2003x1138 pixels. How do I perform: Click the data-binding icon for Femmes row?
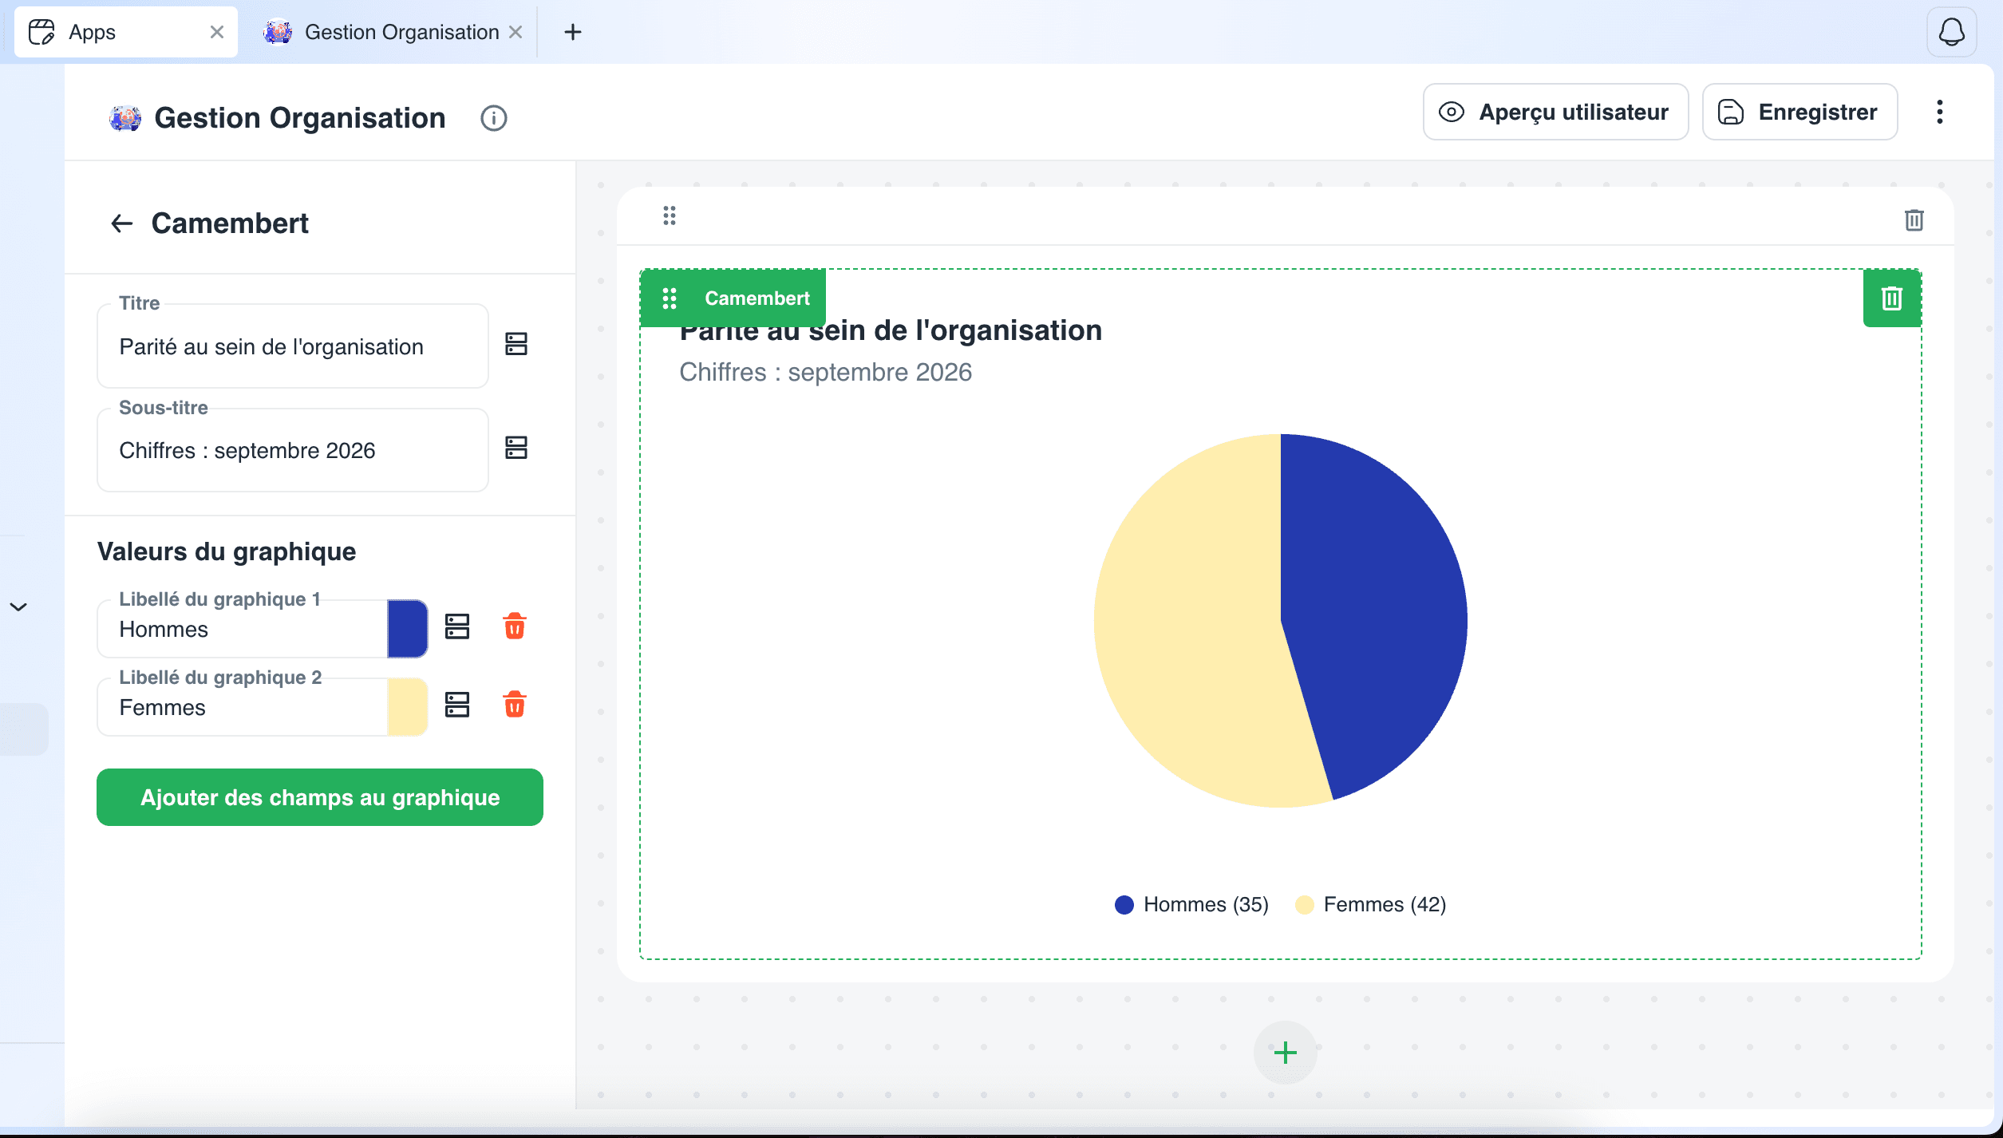coord(457,705)
